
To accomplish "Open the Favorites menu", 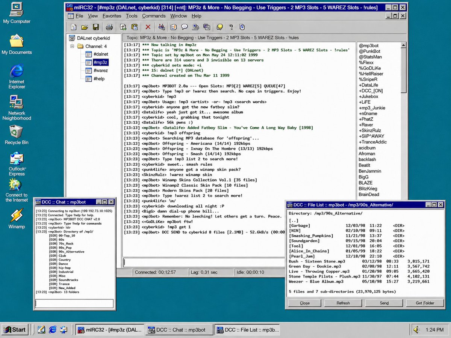I will pos(112,16).
